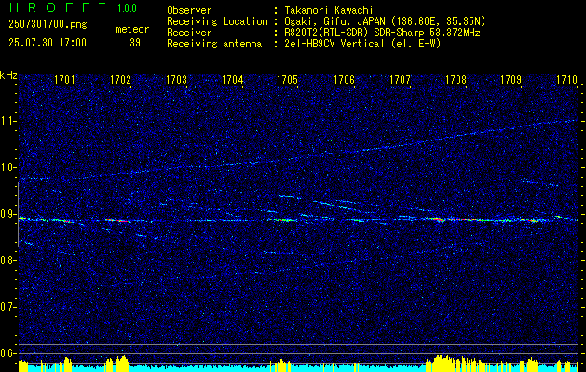Click the 1704 time marker
The height and width of the screenshot is (372, 586).
point(232,79)
